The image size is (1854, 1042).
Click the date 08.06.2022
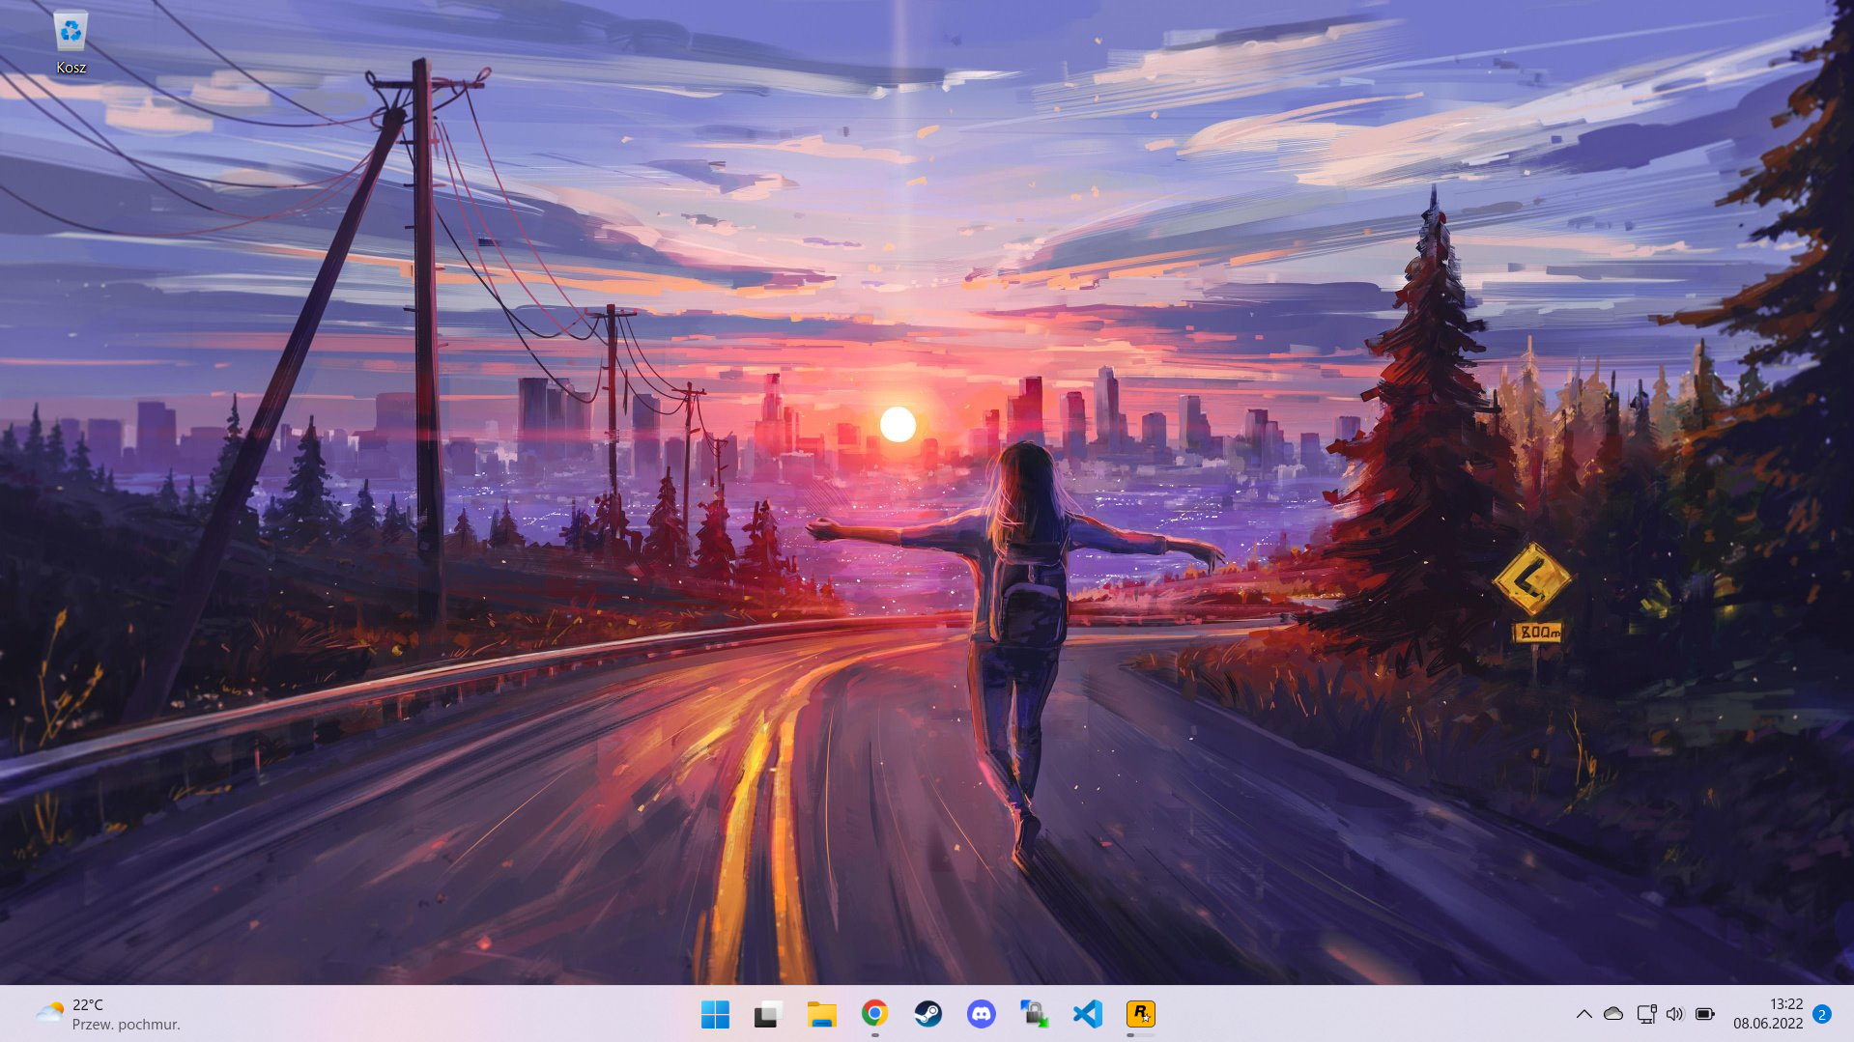coord(1767,1024)
